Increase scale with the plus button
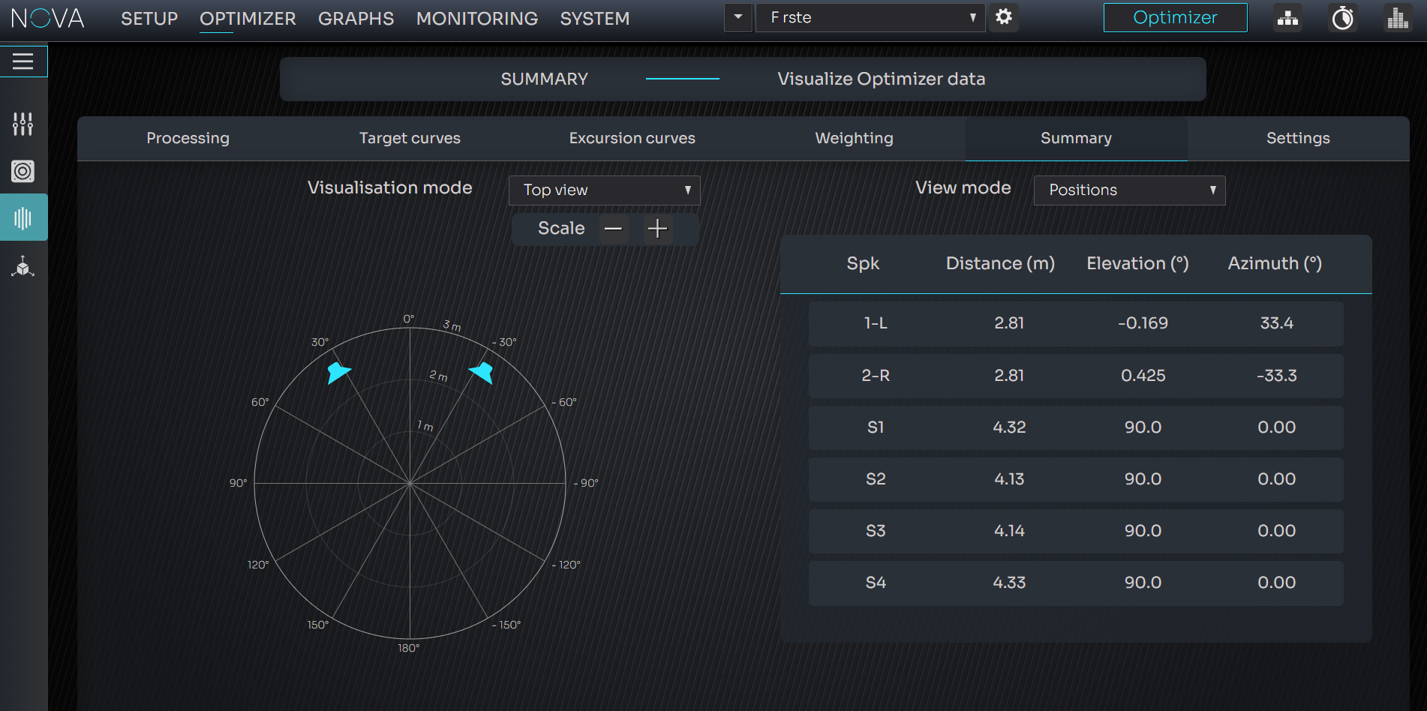Screen dimensions: 1427x711 657,229
